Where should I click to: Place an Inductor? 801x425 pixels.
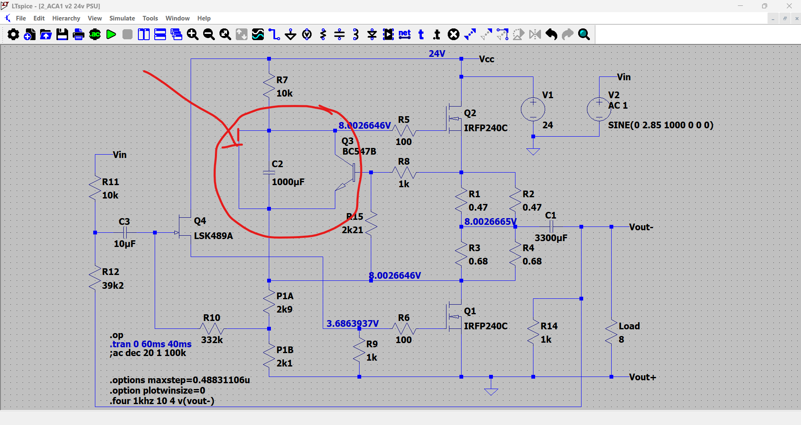pos(356,34)
